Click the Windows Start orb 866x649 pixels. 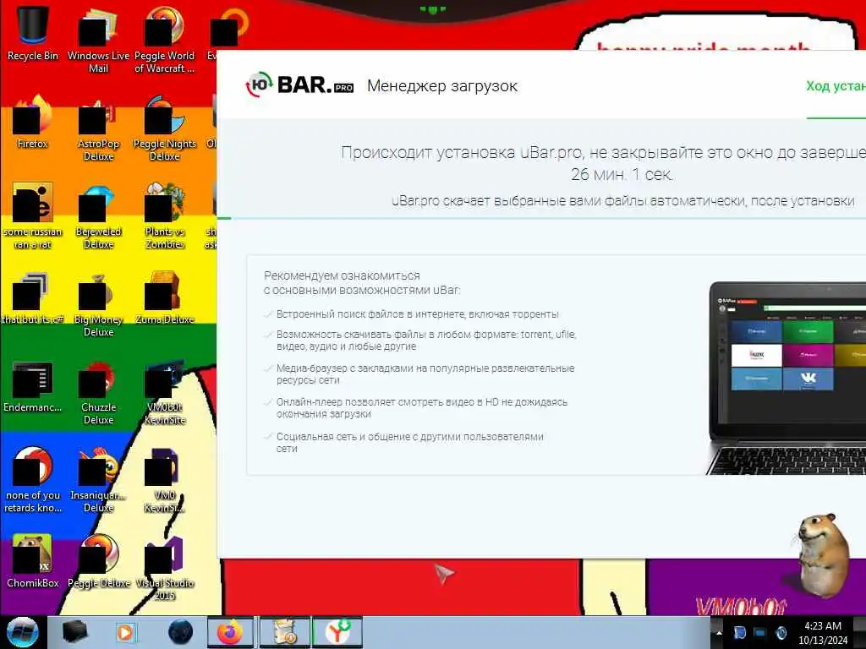click(x=23, y=632)
